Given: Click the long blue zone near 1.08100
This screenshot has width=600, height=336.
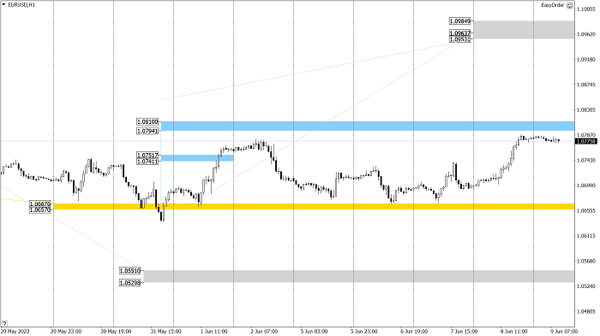Looking at the screenshot, I should [x=368, y=127].
